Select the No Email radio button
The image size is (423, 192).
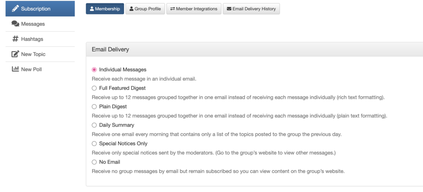tap(94, 162)
